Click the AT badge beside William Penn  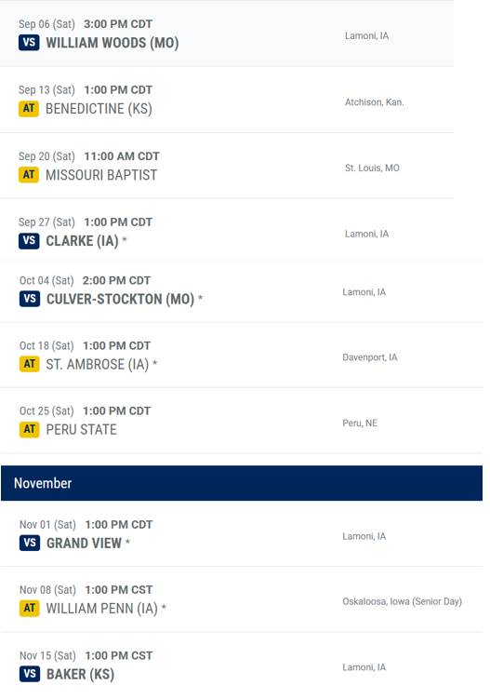click(30, 609)
